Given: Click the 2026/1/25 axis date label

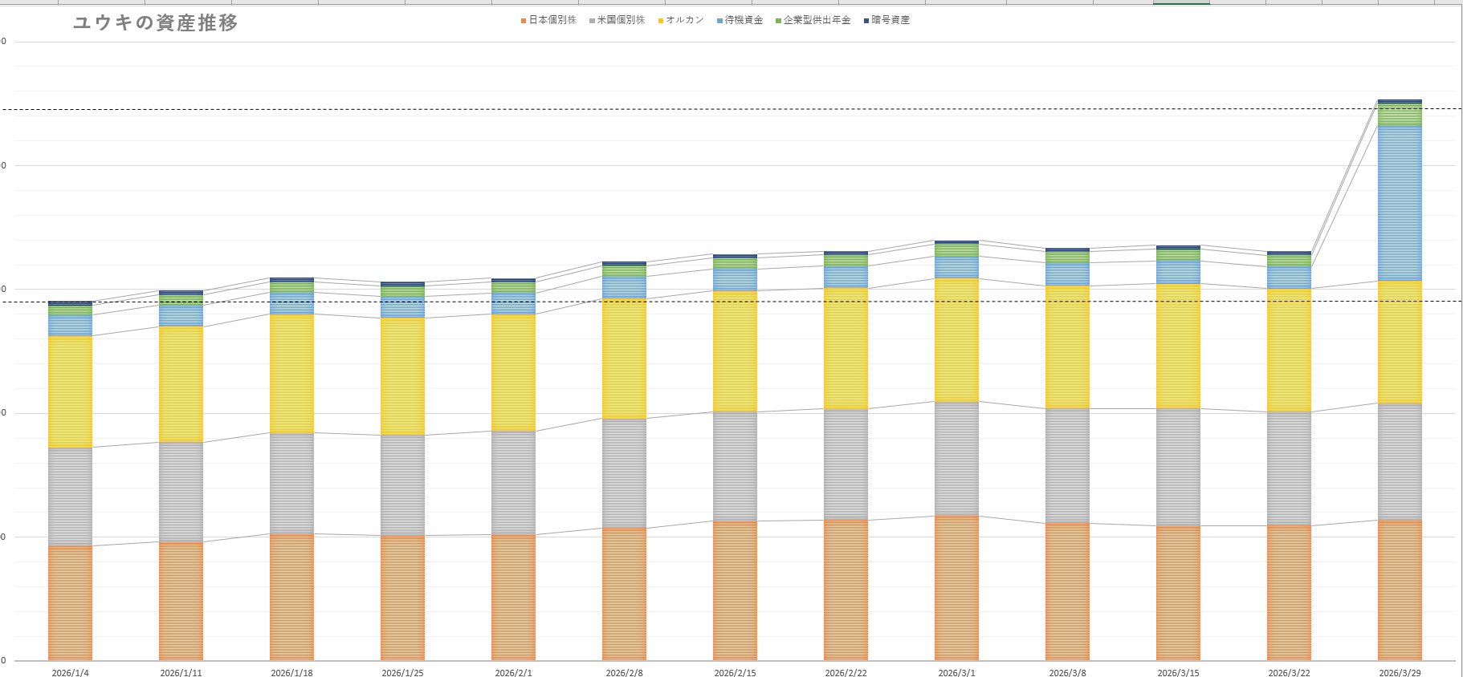Looking at the screenshot, I should 402,672.
